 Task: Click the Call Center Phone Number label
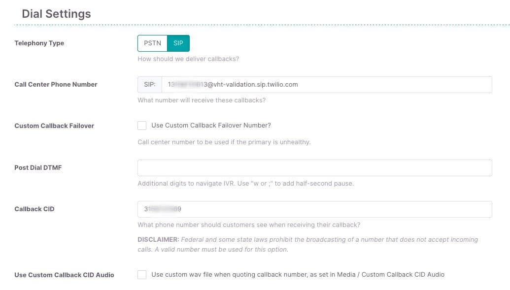point(56,84)
